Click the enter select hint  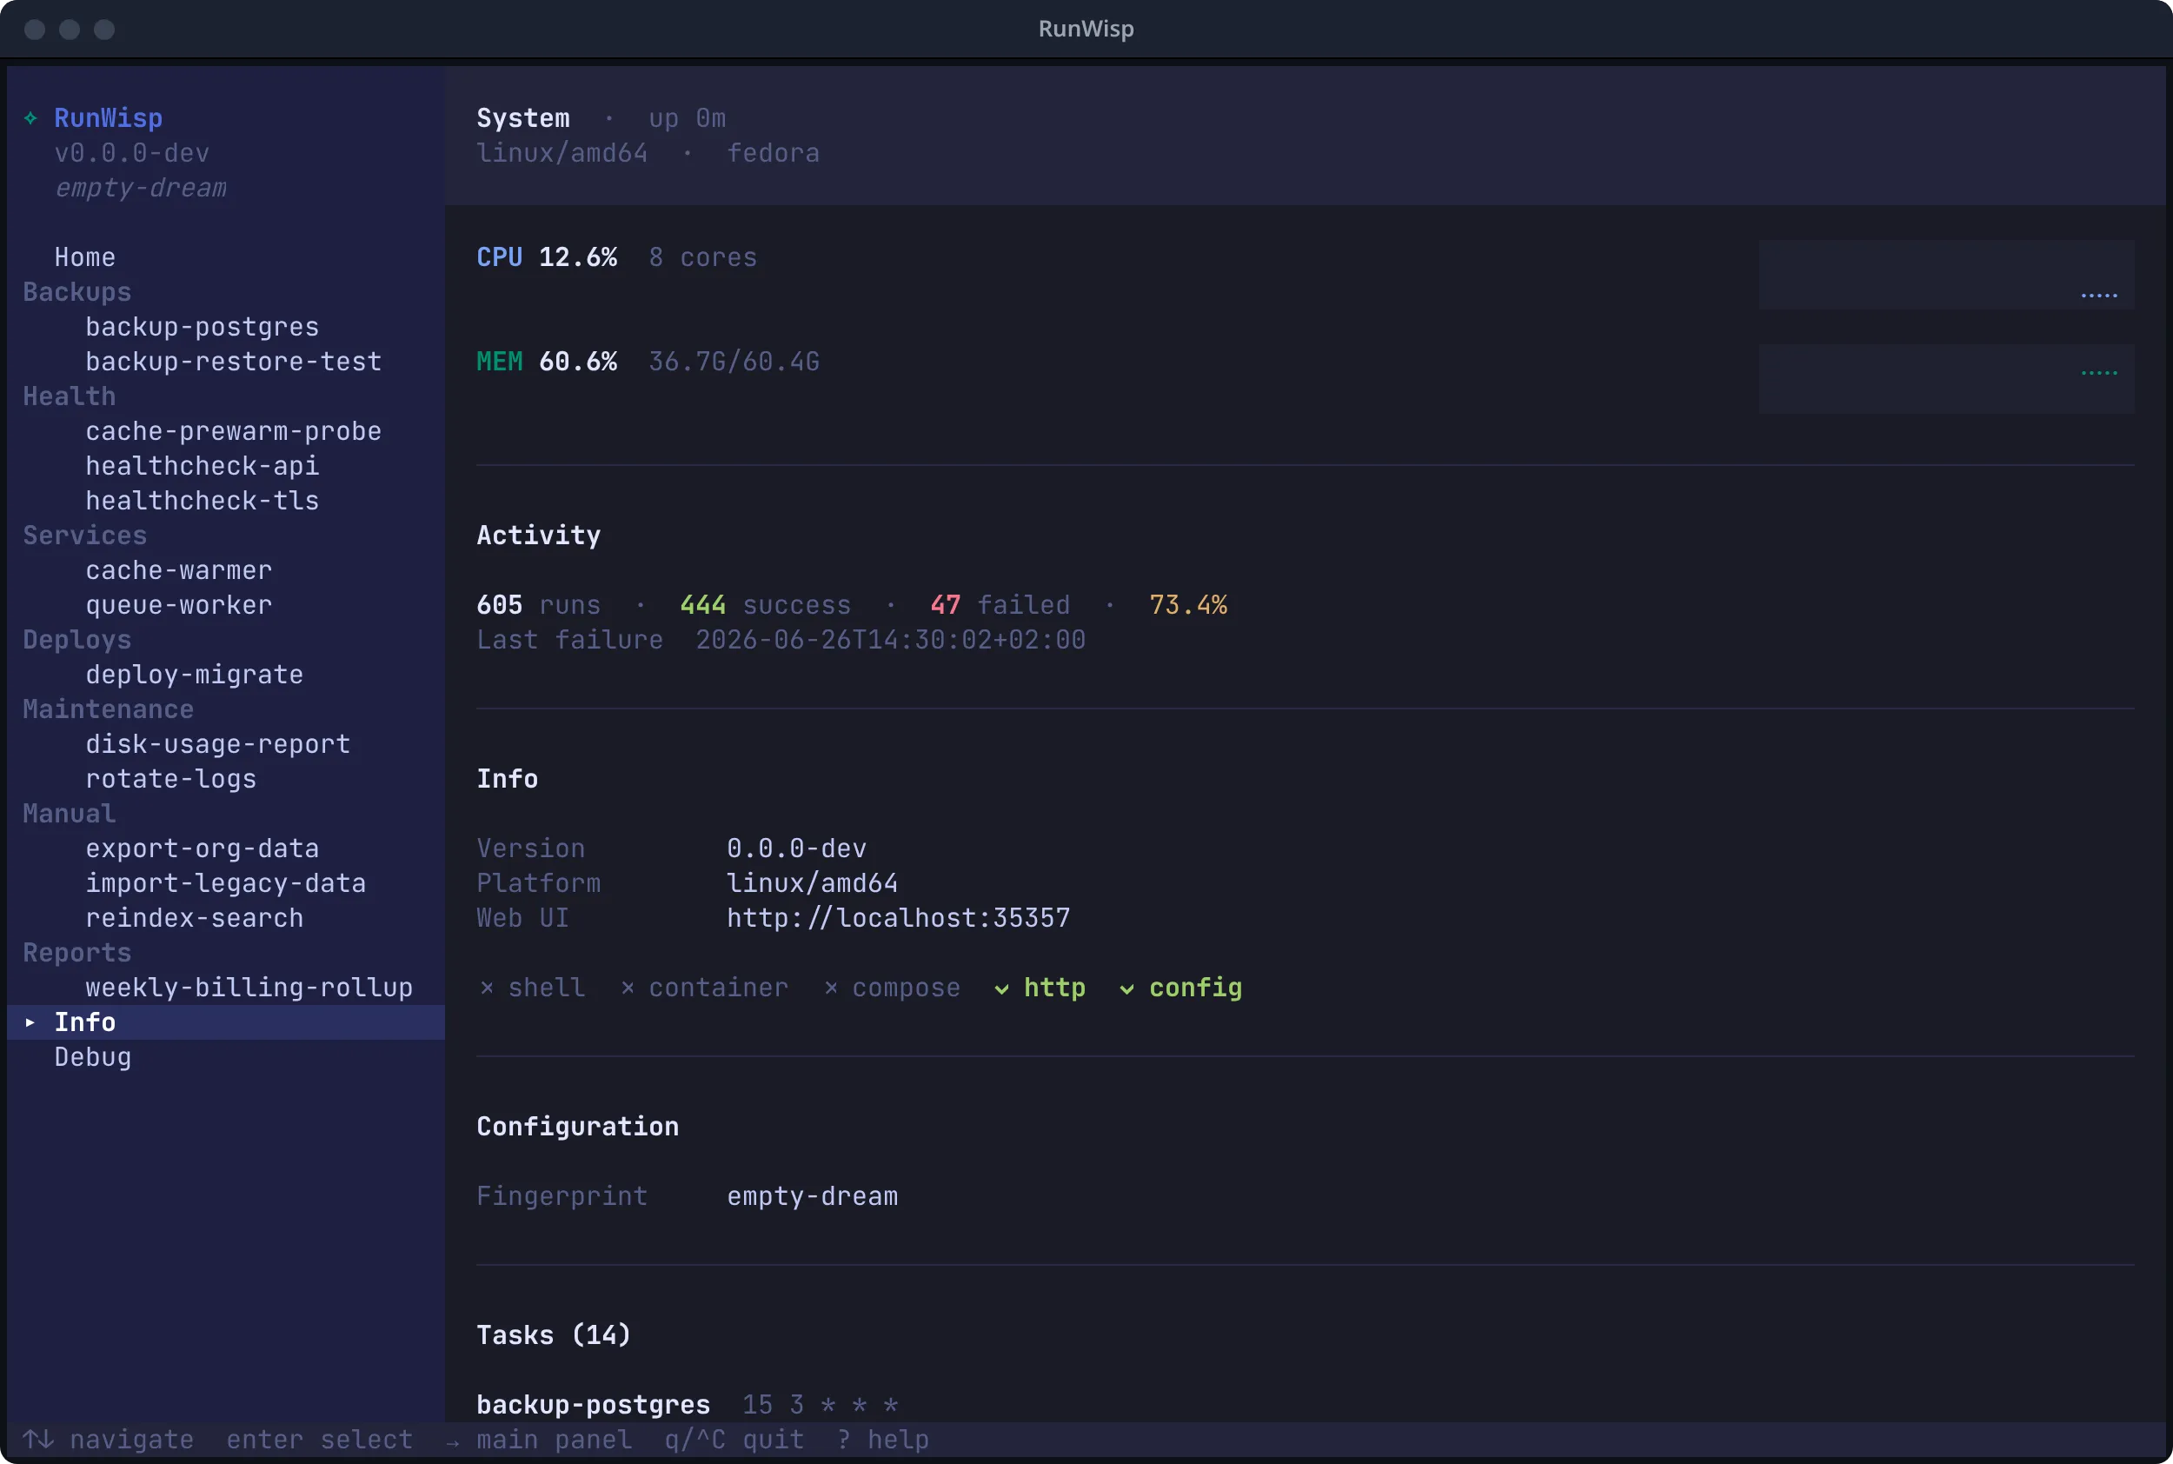[x=319, y=1439]
